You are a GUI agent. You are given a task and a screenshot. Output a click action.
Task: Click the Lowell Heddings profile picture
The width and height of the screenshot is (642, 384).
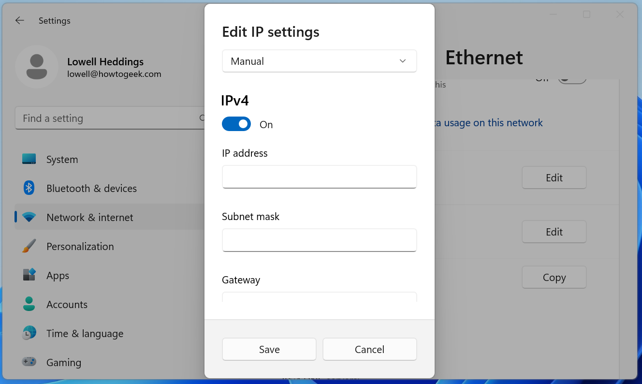[x=37, y=67]
